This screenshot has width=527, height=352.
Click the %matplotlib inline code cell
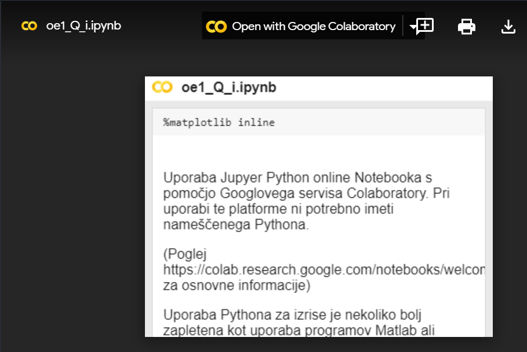pyautogui.click(x=319, y=122)
